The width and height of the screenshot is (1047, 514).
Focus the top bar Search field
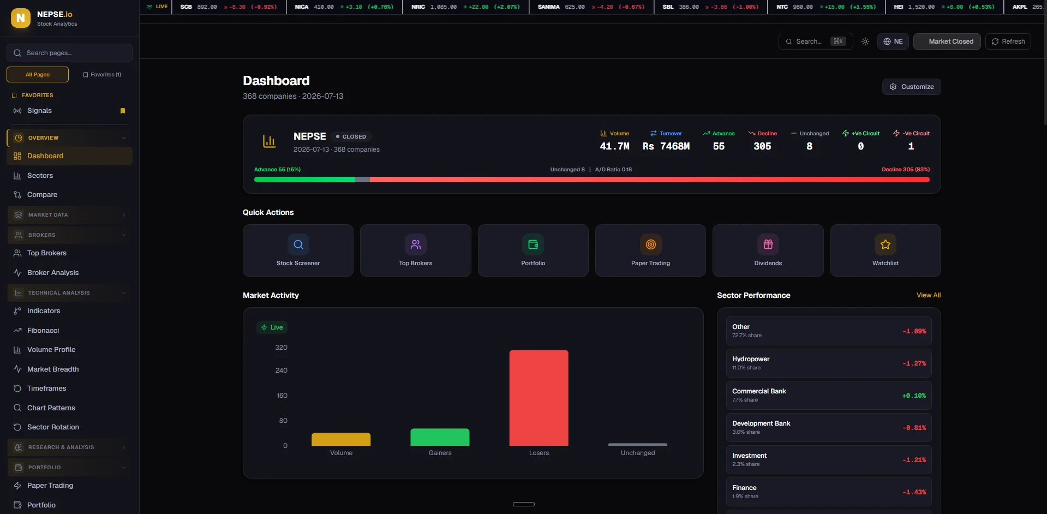[816, 41]
